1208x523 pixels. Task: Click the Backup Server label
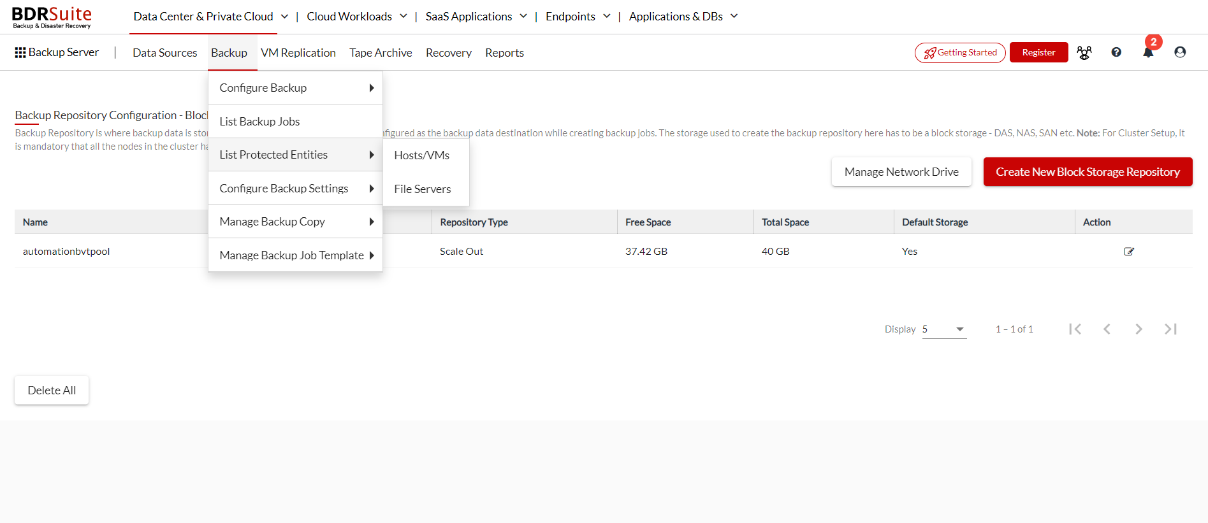[64, 52]
